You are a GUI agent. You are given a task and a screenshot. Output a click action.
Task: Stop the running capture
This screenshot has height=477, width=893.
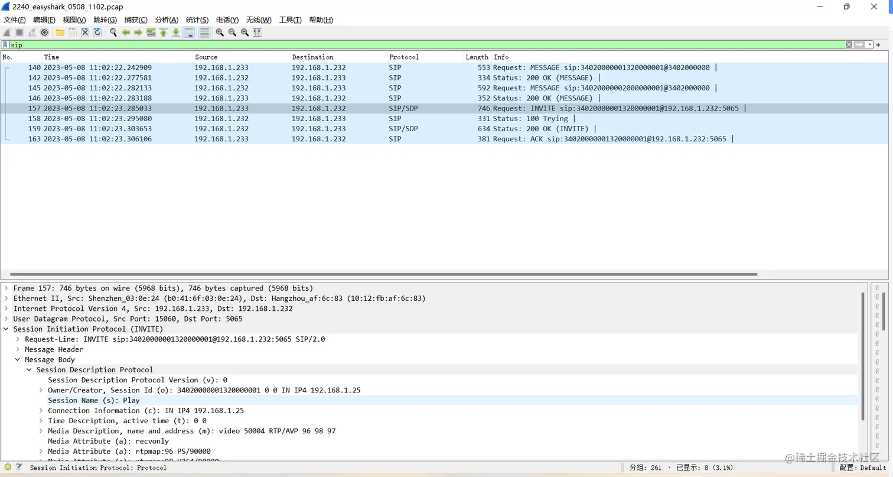tap(19, 33)
